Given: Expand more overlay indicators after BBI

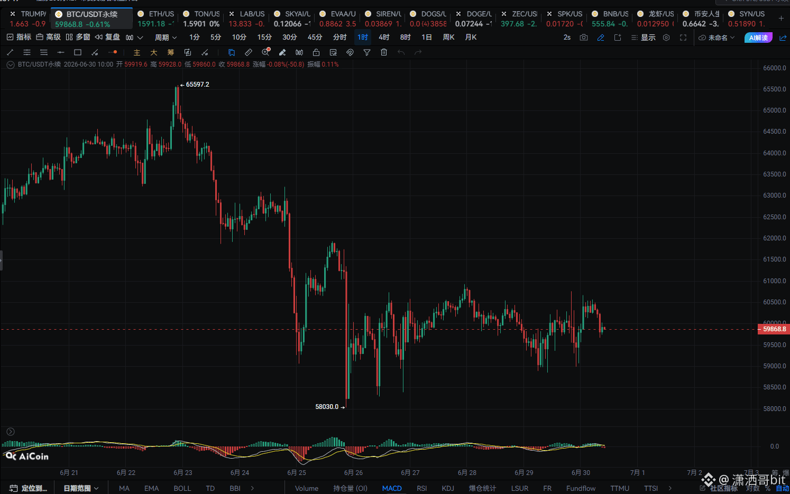Looking at the screenshot, I should click(253, 488).
